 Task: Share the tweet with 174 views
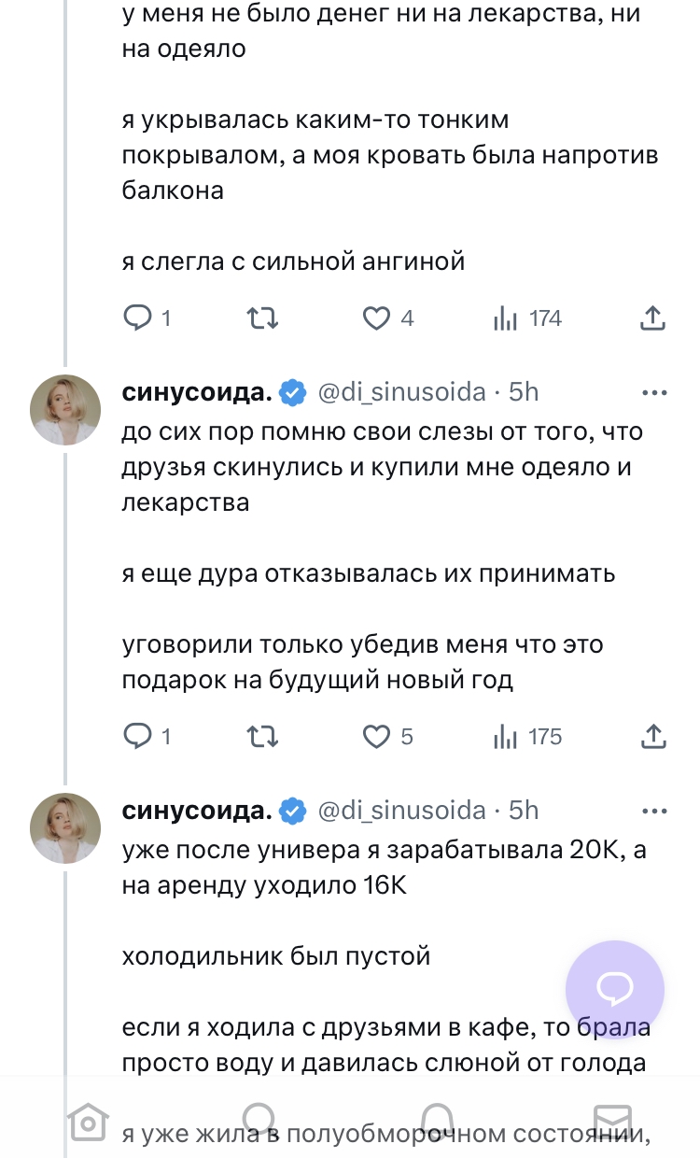point(653,318)
